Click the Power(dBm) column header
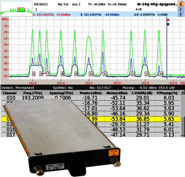185x177 pixels. tap(91, 93)
